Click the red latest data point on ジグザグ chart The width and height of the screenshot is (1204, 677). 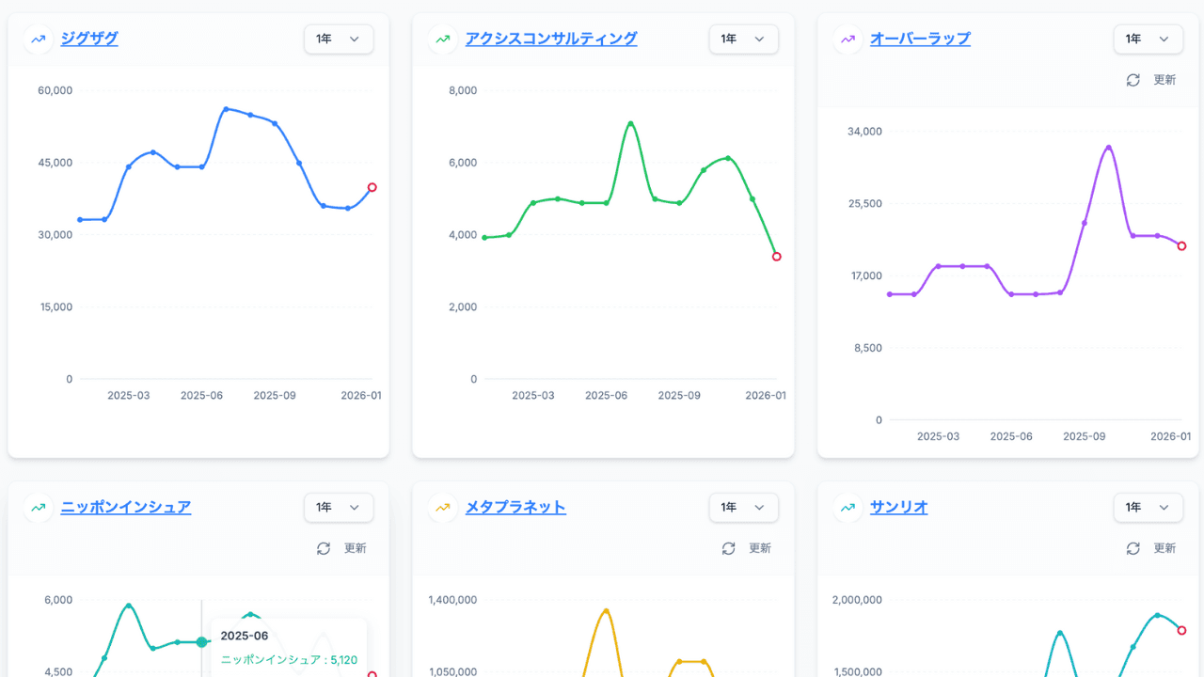click(x=372, y=187)
